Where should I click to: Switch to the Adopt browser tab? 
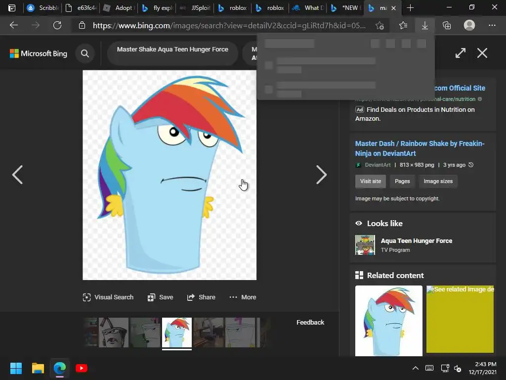pyautogui.click(x=118, y=8)
